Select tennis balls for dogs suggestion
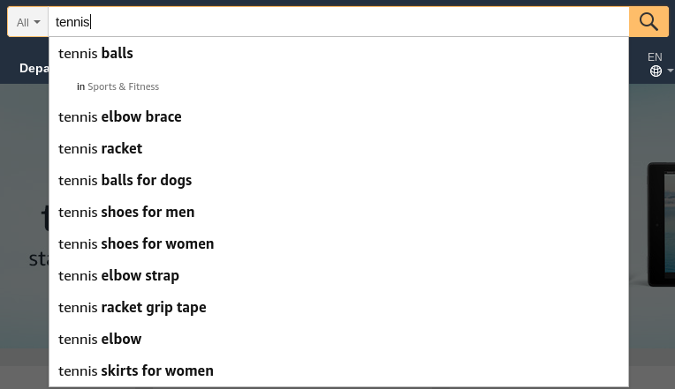675x389 pixels. pyautogui.click(x=338, y=181)
